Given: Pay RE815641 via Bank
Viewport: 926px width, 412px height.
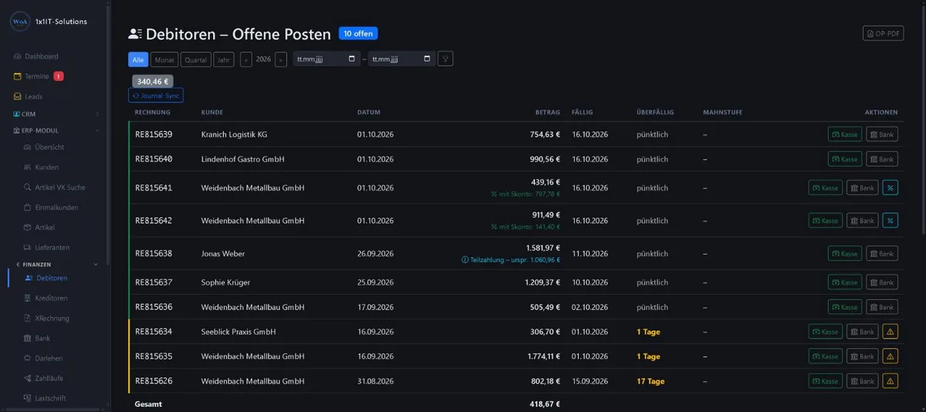Looking at the screenshot, I should tap(863, 187).
